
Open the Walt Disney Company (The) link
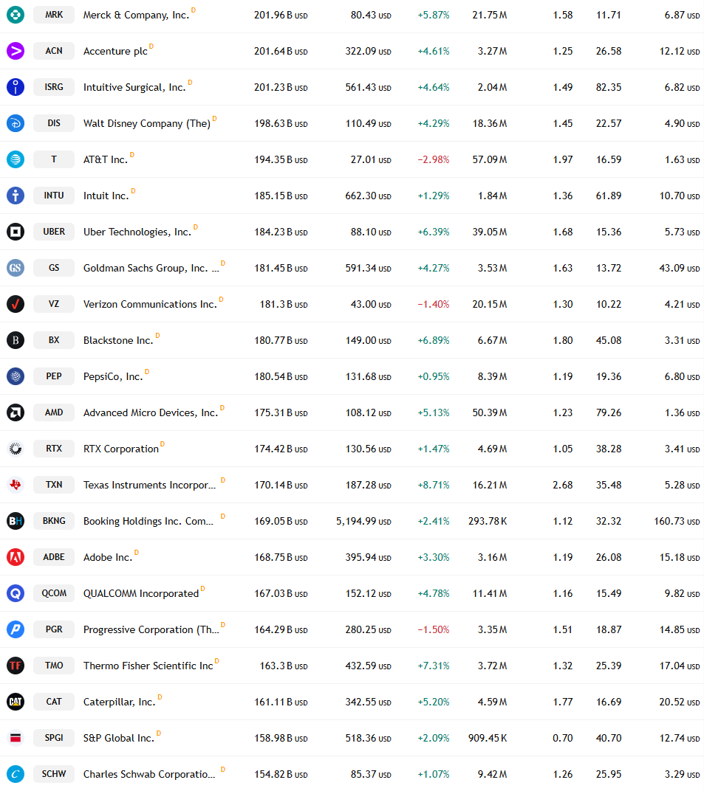tap(147, 124)
